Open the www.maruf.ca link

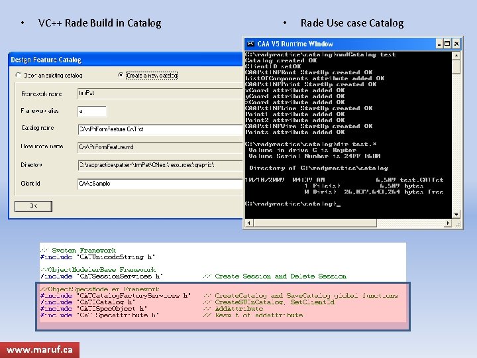40,350
